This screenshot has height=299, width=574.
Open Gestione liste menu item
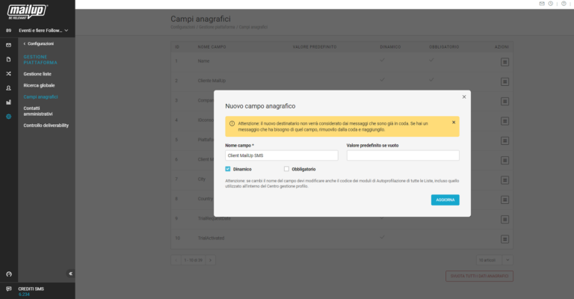pyautogui.click(x=37, y=74)
